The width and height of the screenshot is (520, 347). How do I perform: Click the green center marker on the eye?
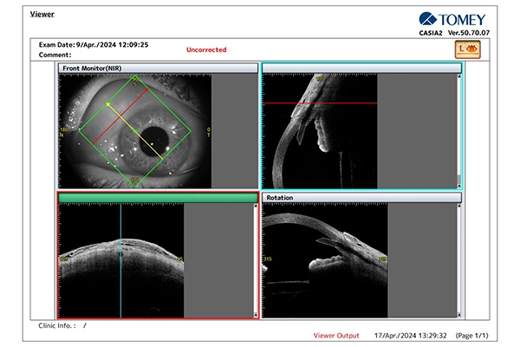tap(135, 132)
